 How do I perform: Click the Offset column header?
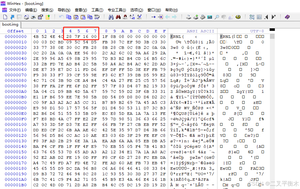[x=16, y=31]
